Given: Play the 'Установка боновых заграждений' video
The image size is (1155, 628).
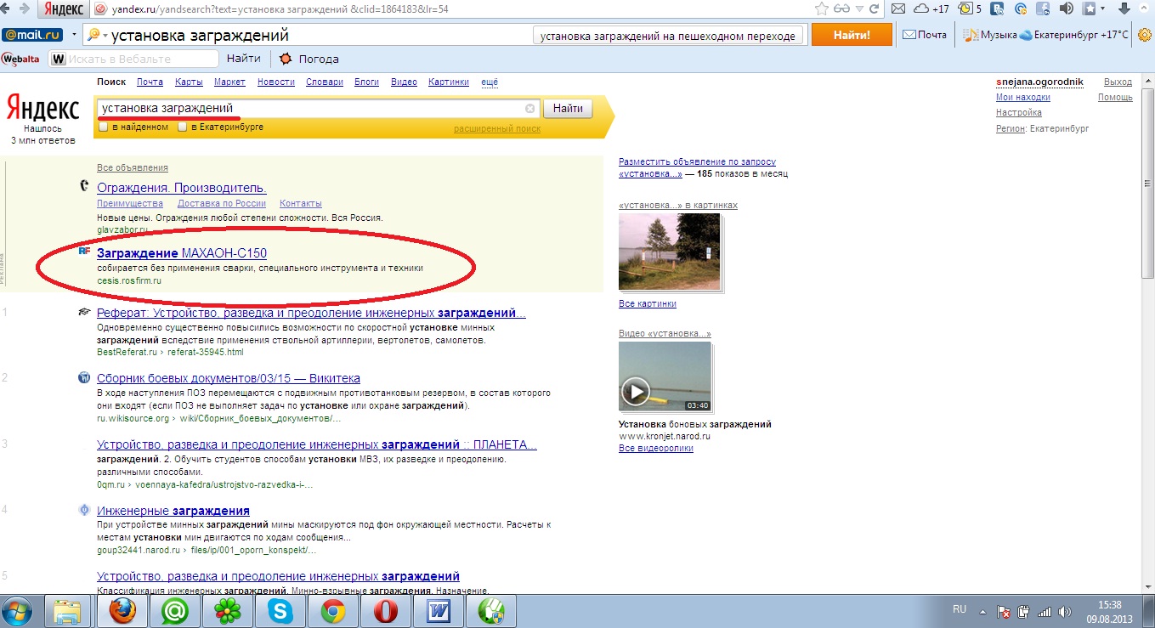Looking at the screenshot, I should [665, 377].
